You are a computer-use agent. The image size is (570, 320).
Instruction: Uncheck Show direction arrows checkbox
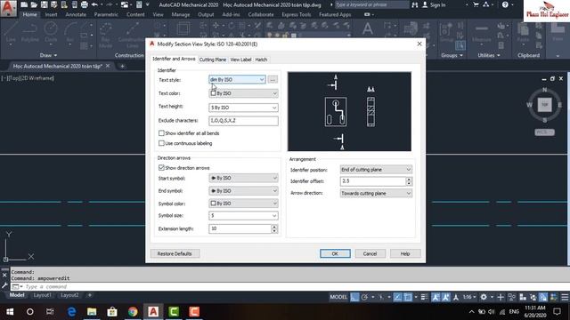(x=161, y=168)
